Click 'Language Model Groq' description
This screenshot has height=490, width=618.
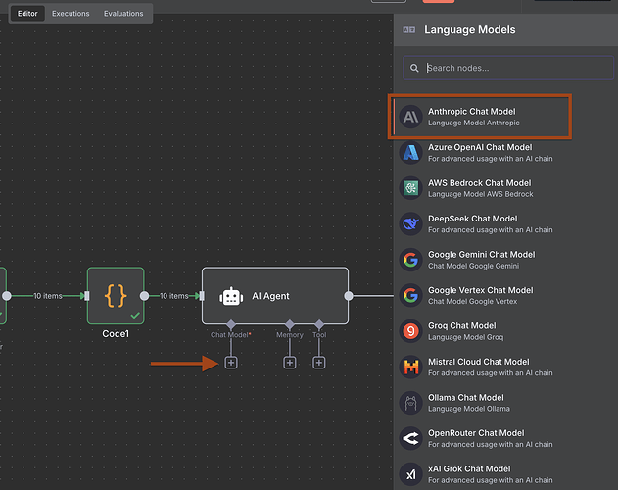(465, 337)
